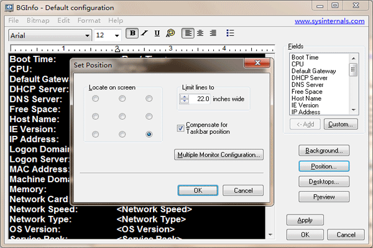Open the Bitmap menu
This screenshot has width=373, height=248.
pos(38,20)
